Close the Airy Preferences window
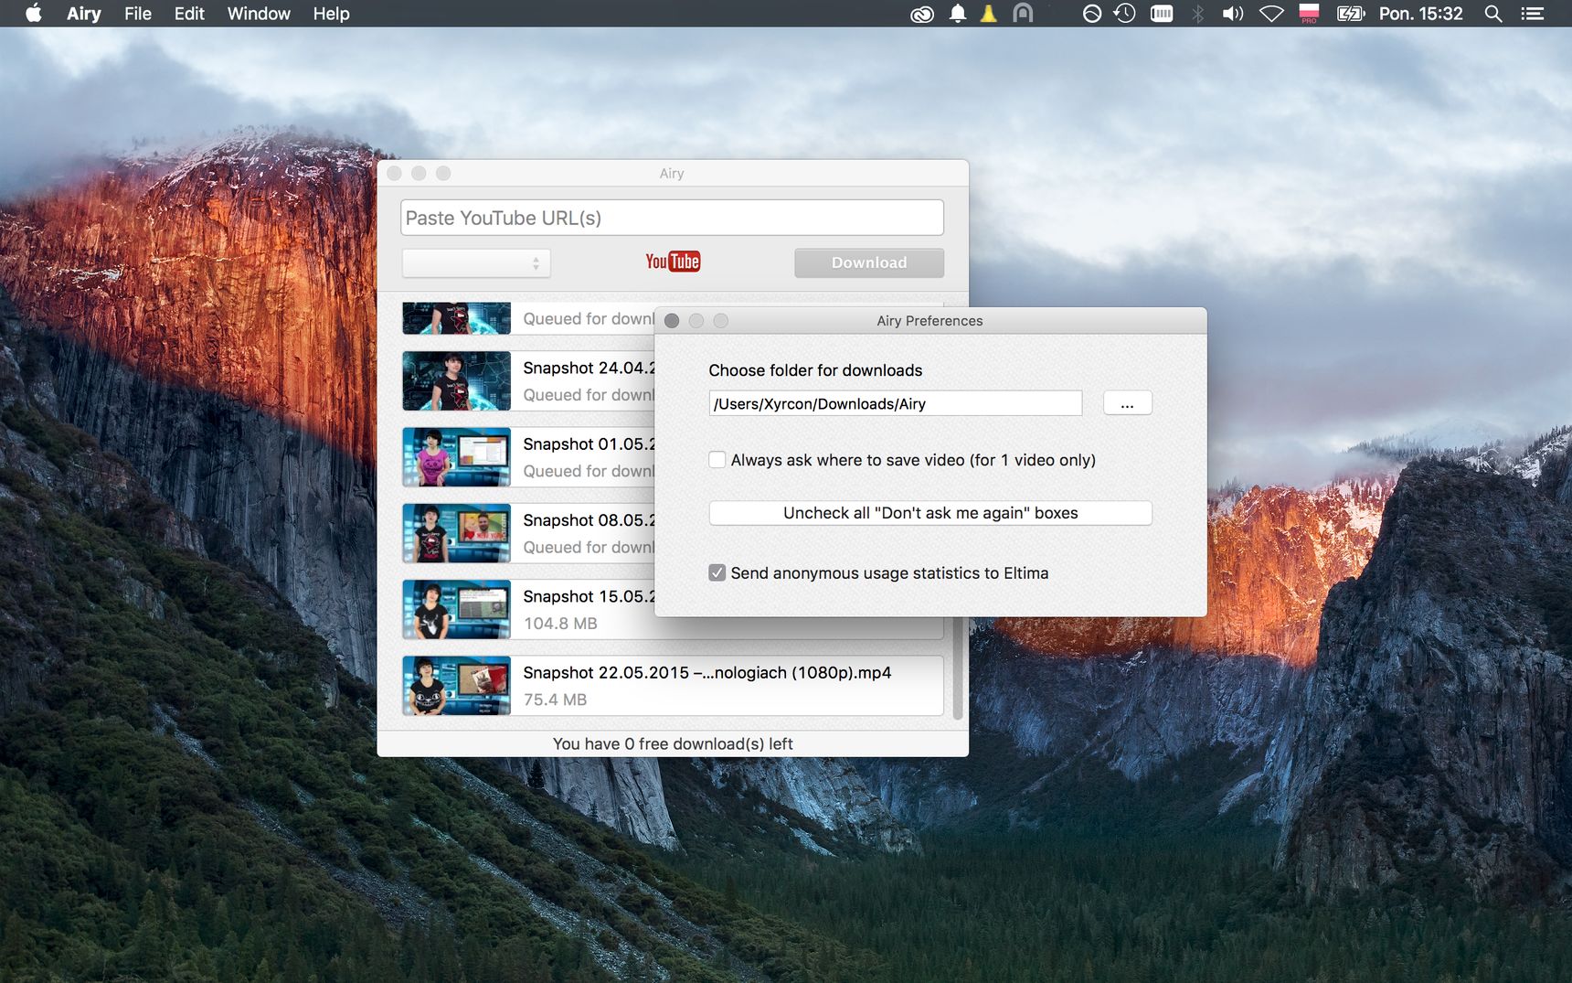The width and height of the screenshot is (1572, 983). click(672, 321)
